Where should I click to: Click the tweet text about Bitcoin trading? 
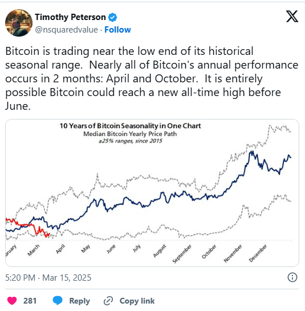point(152,78)
